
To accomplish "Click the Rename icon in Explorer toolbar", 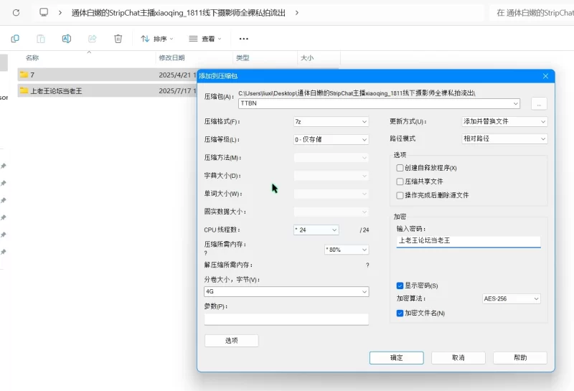I will pyautogui.click(x=67, y=39).
